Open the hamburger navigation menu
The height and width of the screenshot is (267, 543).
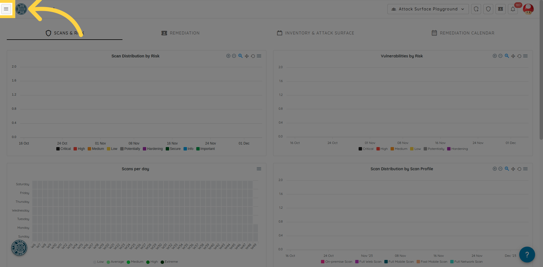[x=6, y=9]
